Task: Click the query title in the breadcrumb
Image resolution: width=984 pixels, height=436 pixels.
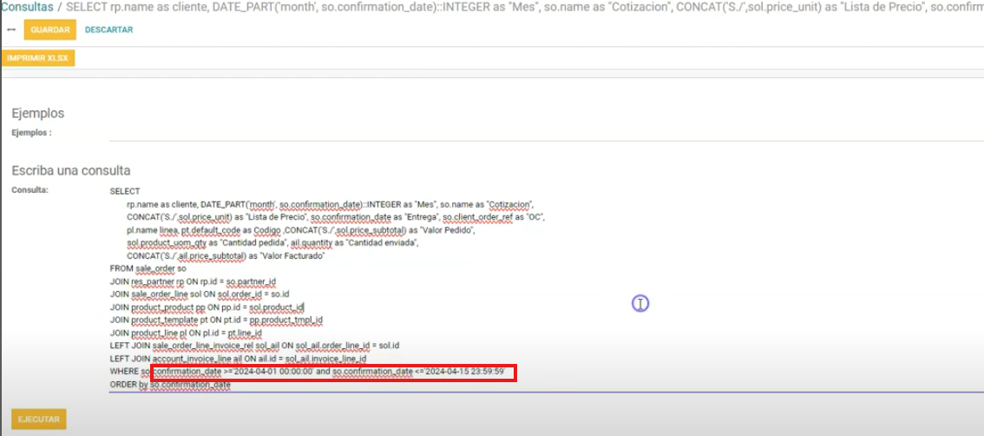Action: pyautogui.click(x=521, y=6)
